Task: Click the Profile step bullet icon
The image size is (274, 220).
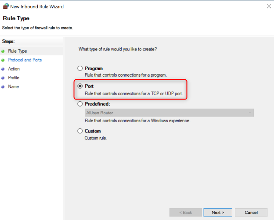Action: tap(3, 78)
